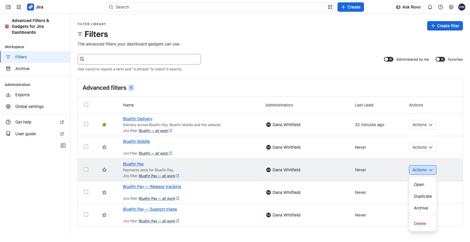The height and width of the screenshot is (242, 470).
Task: Go to Filters in the sidebar
Action: click(x=35, y=57)
